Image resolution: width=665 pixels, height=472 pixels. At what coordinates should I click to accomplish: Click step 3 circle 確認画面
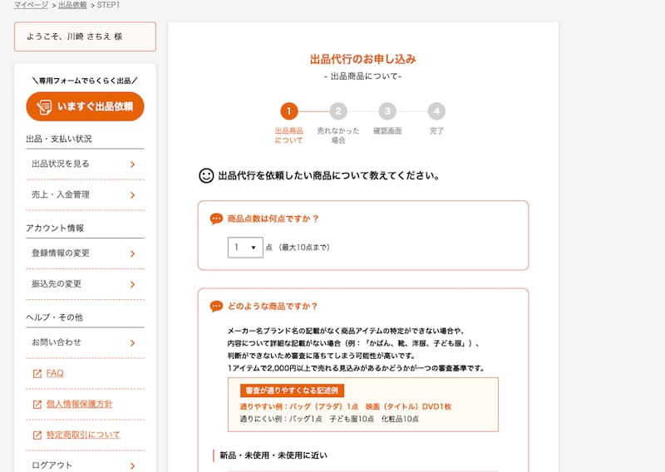click(x=387, y=111)
